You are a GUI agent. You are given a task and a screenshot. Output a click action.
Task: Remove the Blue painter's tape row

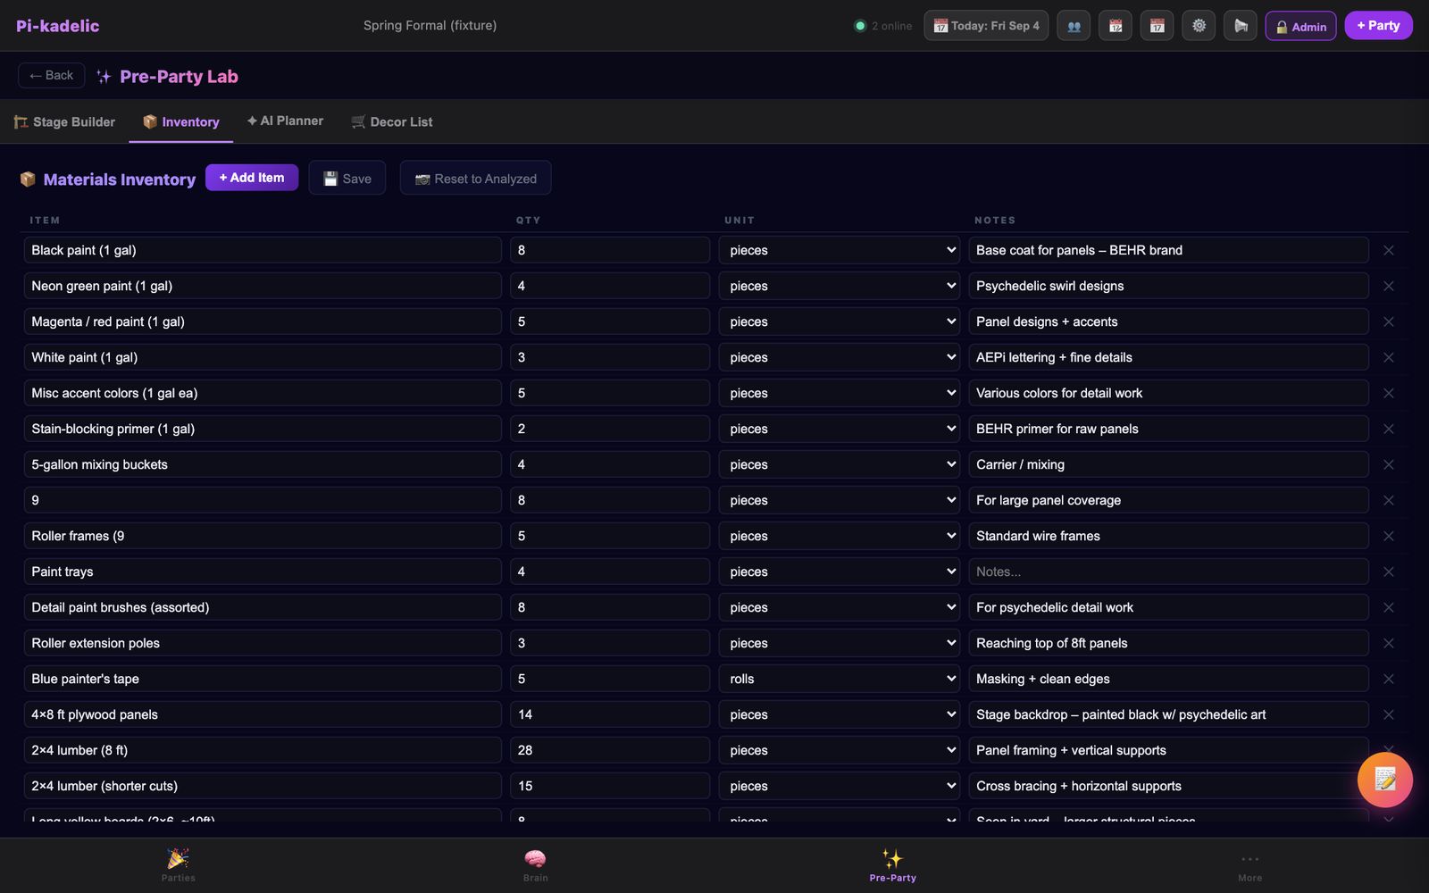tap(1388, 679)
